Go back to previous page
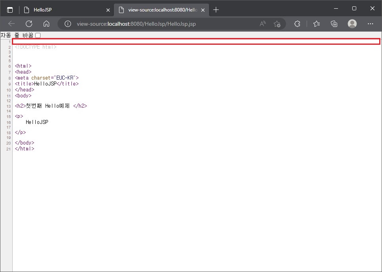This screenshot has width=382, height=272. point(12,24)
